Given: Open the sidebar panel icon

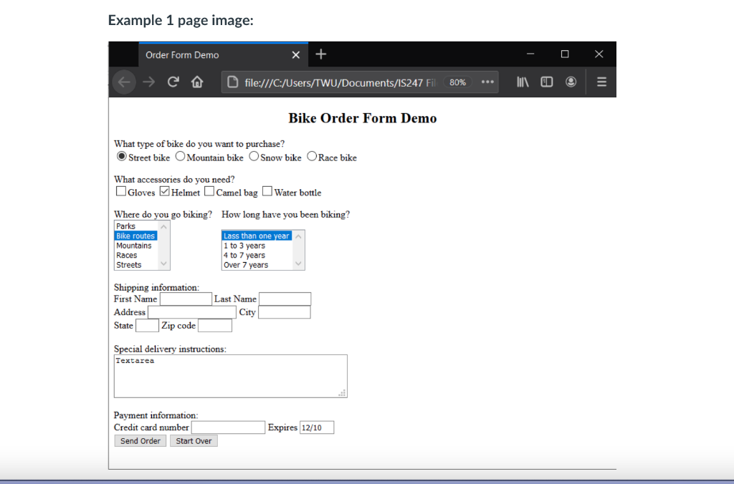Looking at the screenshot, I should [x=546, y=82].
